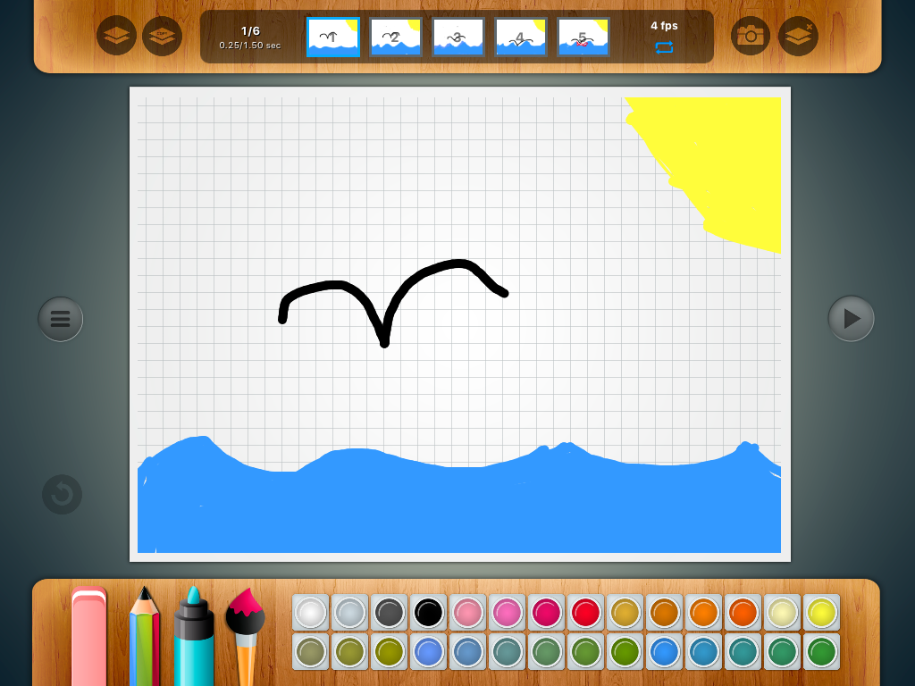Pick the magenta paint color
This screenshot has height=686, width=915.
pos(546,613)
